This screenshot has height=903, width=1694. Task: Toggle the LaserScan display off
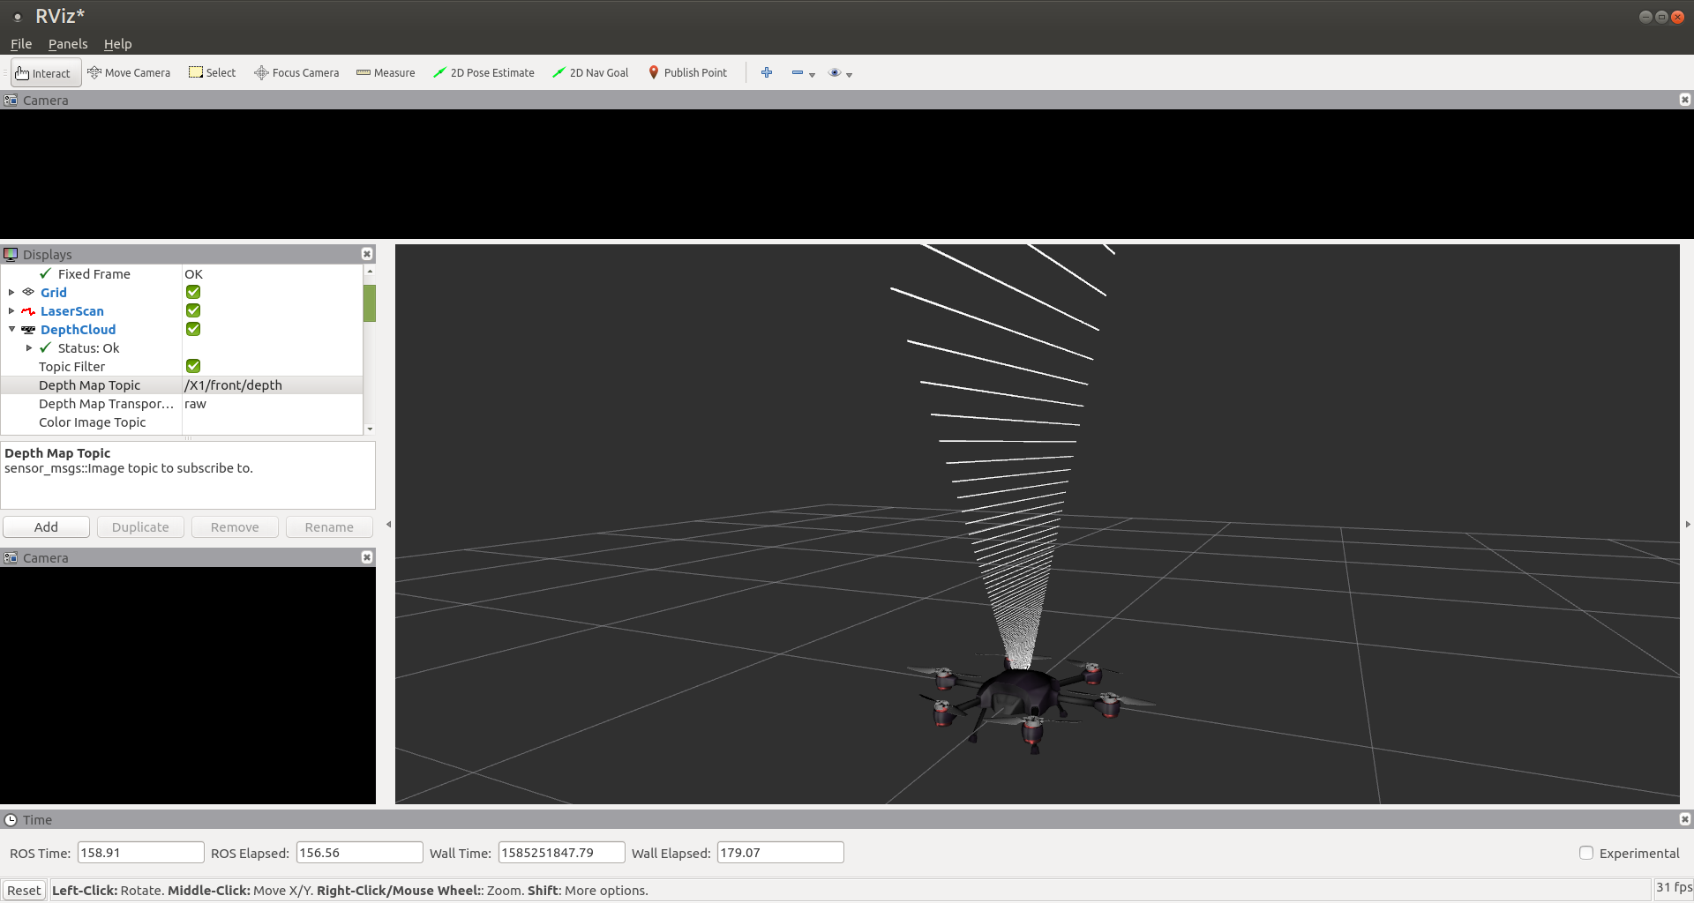192,310
